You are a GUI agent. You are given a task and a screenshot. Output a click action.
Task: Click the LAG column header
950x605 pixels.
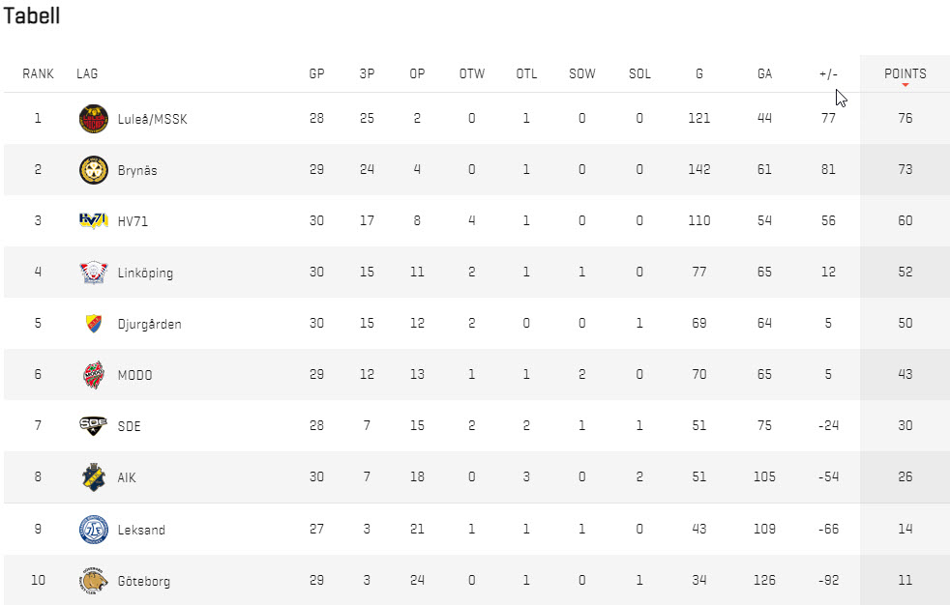[87, 73]
